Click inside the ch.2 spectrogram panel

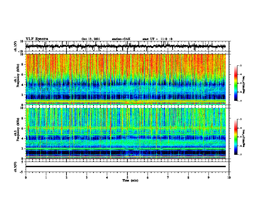pos(126,133)
